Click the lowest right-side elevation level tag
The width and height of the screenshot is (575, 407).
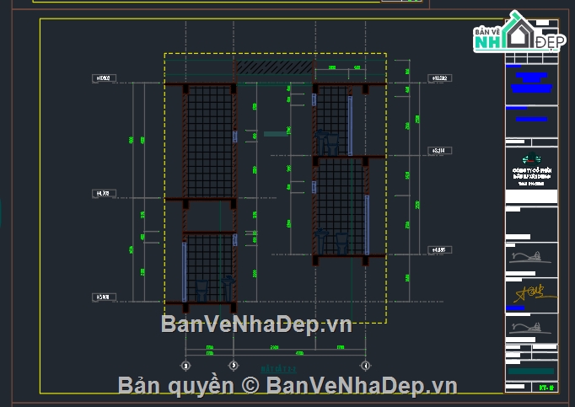[x=440, y=250]
